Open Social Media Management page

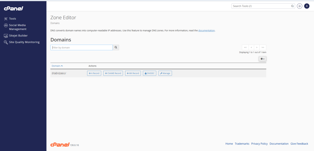coord(17,27)
